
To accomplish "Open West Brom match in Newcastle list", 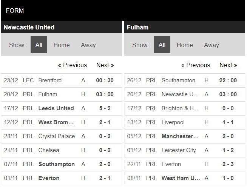I will (x=57, y=122).
